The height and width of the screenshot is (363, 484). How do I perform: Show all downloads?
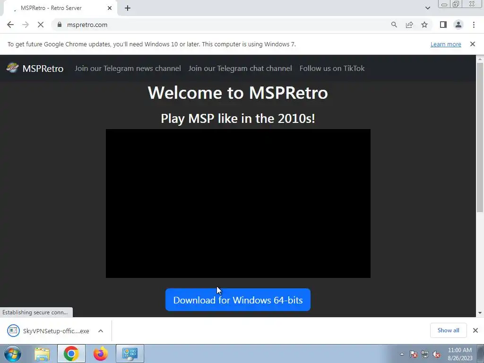click(x=448, y=330)
